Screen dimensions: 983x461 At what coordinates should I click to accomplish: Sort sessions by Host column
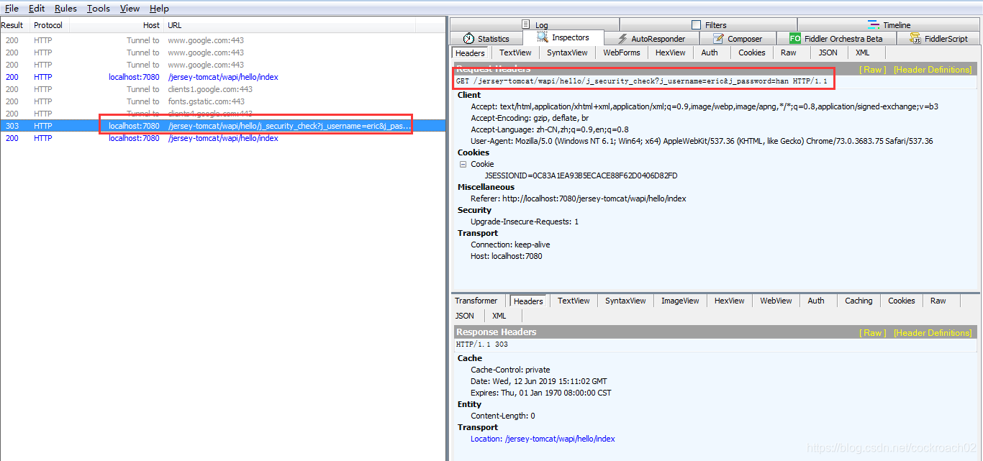pyautogui.click(x=117, y=25)
